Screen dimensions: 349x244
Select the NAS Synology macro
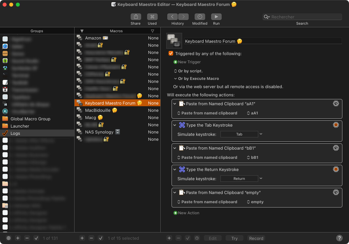[117, 132]
